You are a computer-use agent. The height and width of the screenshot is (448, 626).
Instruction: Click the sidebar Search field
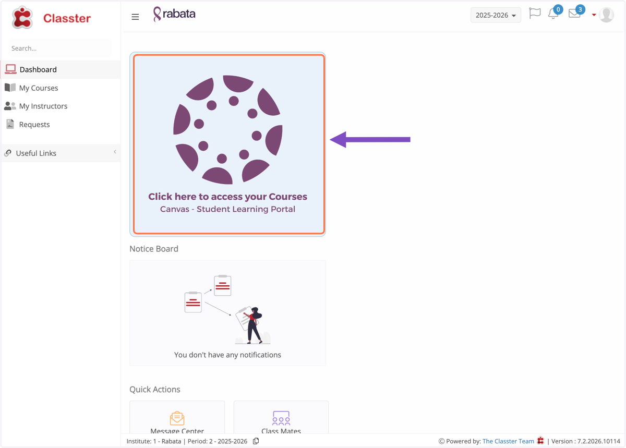(60, 48)
